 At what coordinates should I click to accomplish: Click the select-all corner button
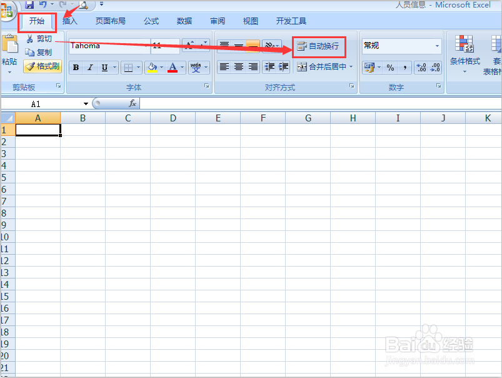tap(8, 118)
